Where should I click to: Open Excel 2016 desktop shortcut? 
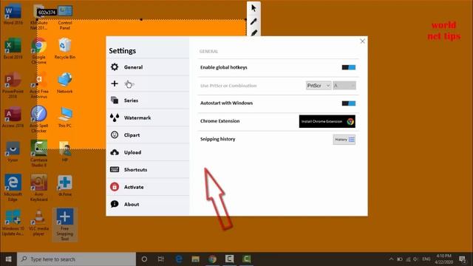pos(13,49)
